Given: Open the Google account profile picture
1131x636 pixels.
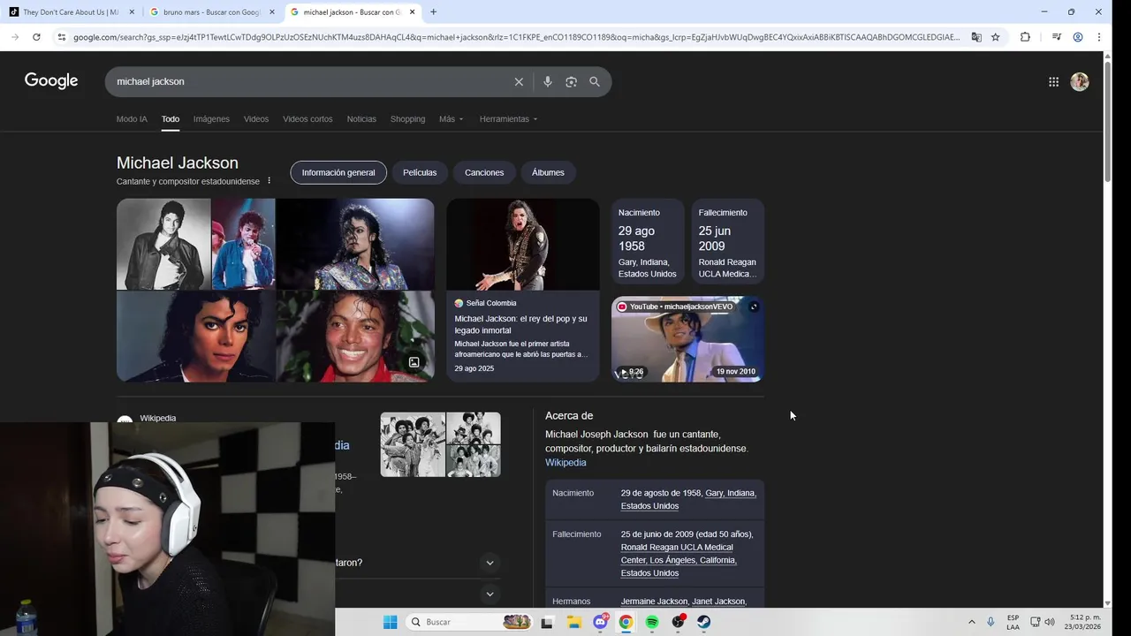Looking at the screenshot, I should click(1080, 81).
